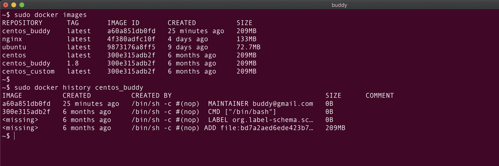Click the MAINTAINER buddy@gmail.com text

(260, 104)
